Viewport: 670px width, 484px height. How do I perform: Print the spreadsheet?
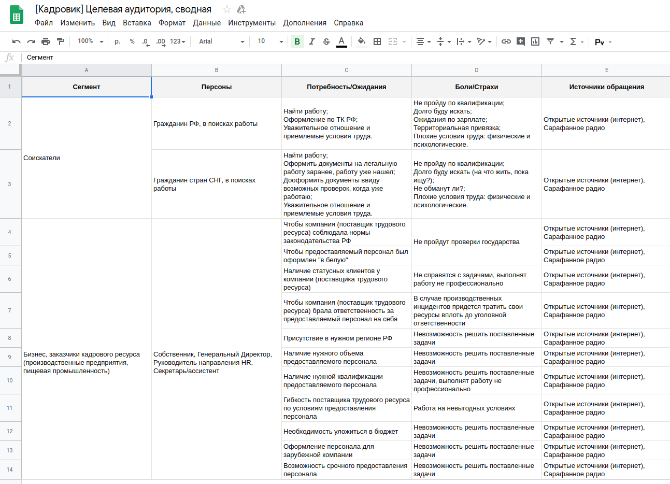point(46,41)
